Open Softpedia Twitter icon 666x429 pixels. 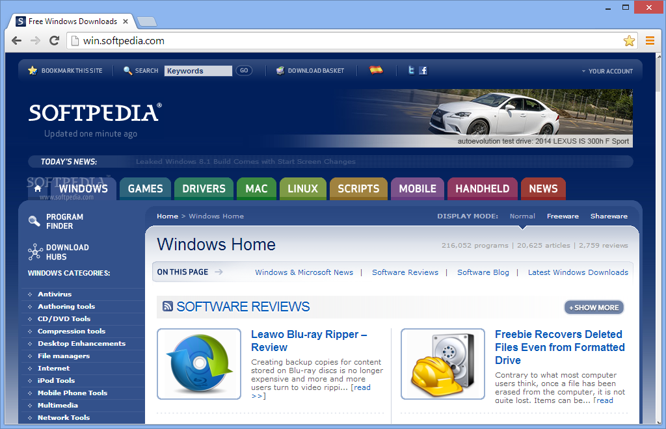[411, 70]
